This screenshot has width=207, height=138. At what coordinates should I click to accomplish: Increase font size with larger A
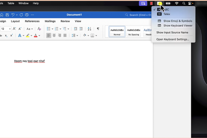click(x=14, y=29)
